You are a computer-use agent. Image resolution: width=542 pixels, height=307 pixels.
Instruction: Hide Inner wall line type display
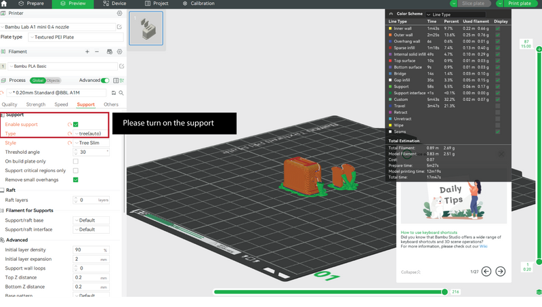[x=498, y=28]
